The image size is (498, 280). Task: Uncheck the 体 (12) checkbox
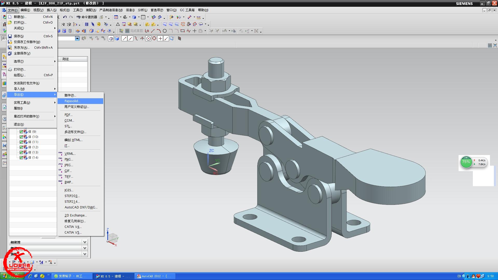[21, 147]
